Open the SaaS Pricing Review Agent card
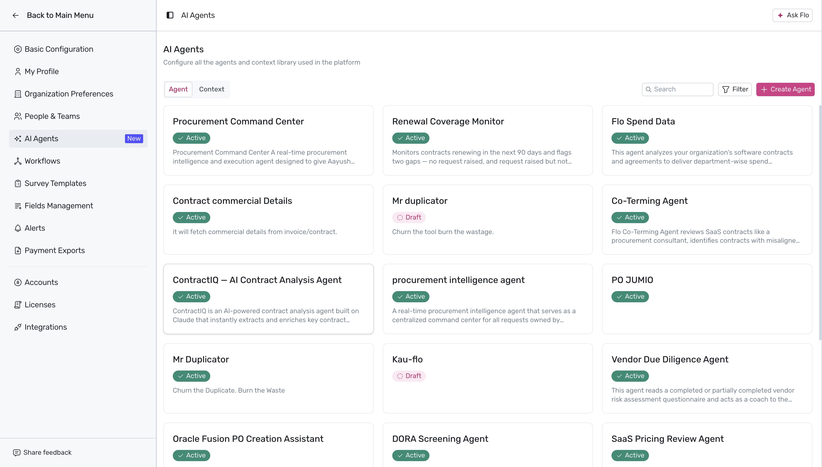The image size is (822, 467). click(x=707, y=445)
